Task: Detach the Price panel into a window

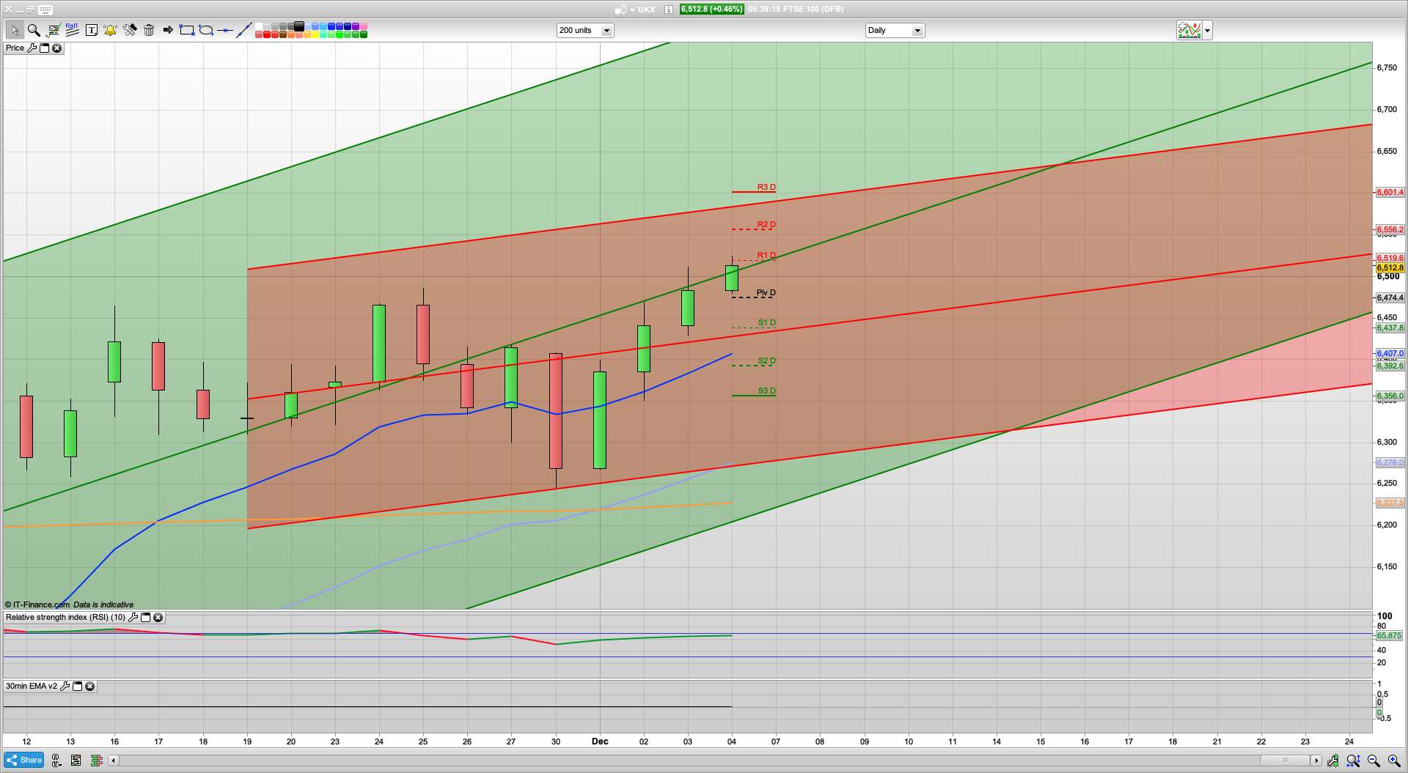Action: 44,48
